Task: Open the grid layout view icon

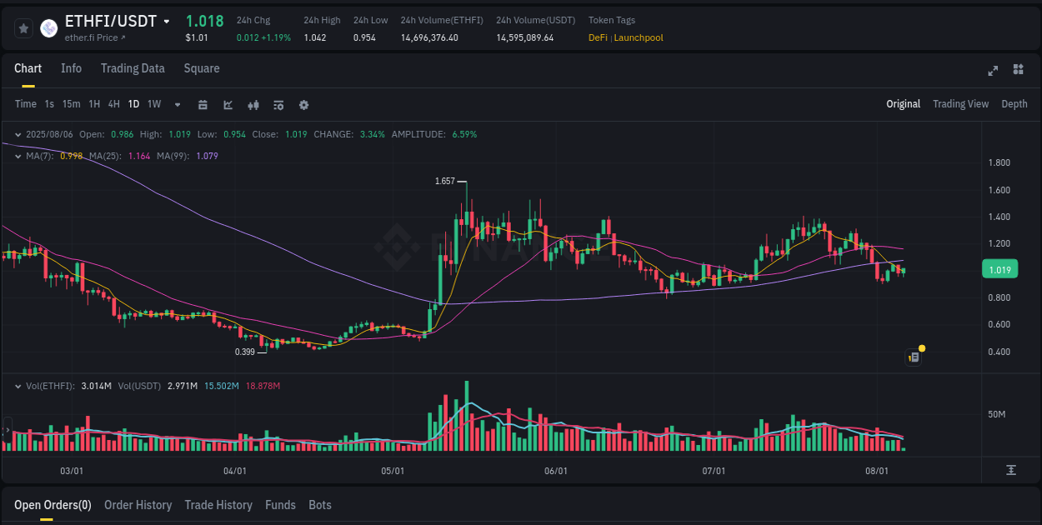Action: click(1018, 71)
